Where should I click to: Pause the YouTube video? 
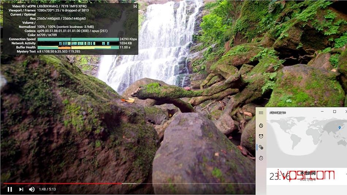(10, 189)
